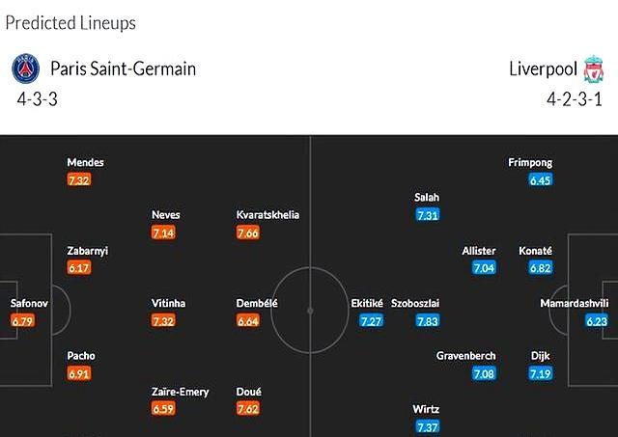
Task: Select Dijk's 7.19 rating badge
Action: tap(541, 373)
